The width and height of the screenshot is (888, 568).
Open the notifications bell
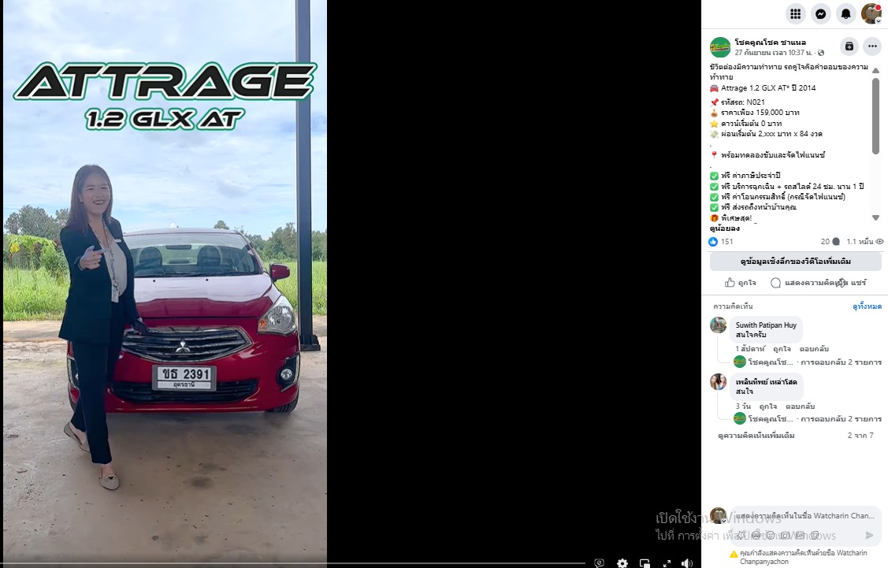(845, 13)
